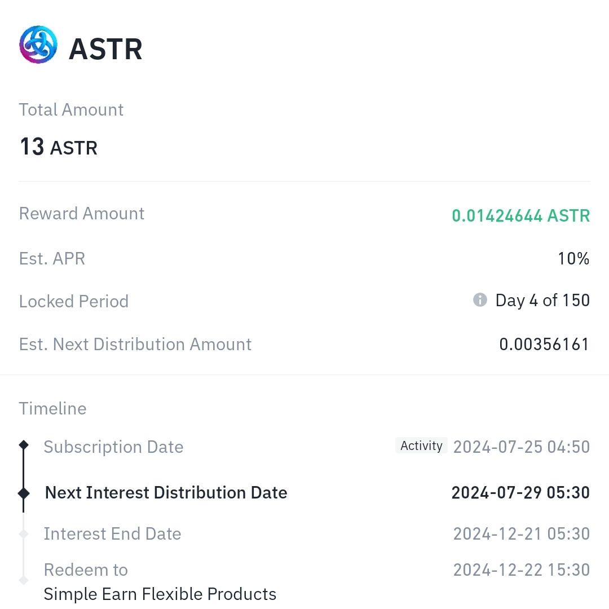Click the Redeem to timeline marker
Image resolution: width=609 pixels, height=609 pixels.
tap(24, 580)
